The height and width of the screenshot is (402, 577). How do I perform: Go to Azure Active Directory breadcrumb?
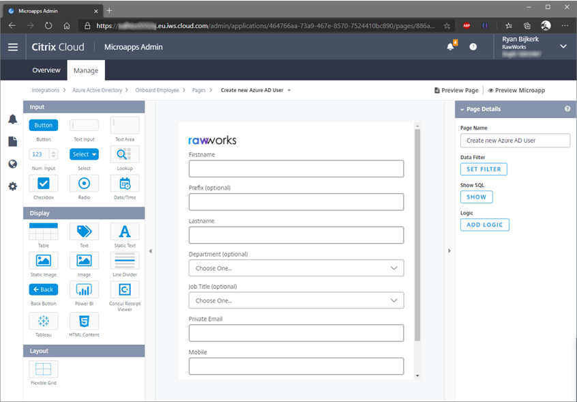pyautogui.click(x=97, y=90)
